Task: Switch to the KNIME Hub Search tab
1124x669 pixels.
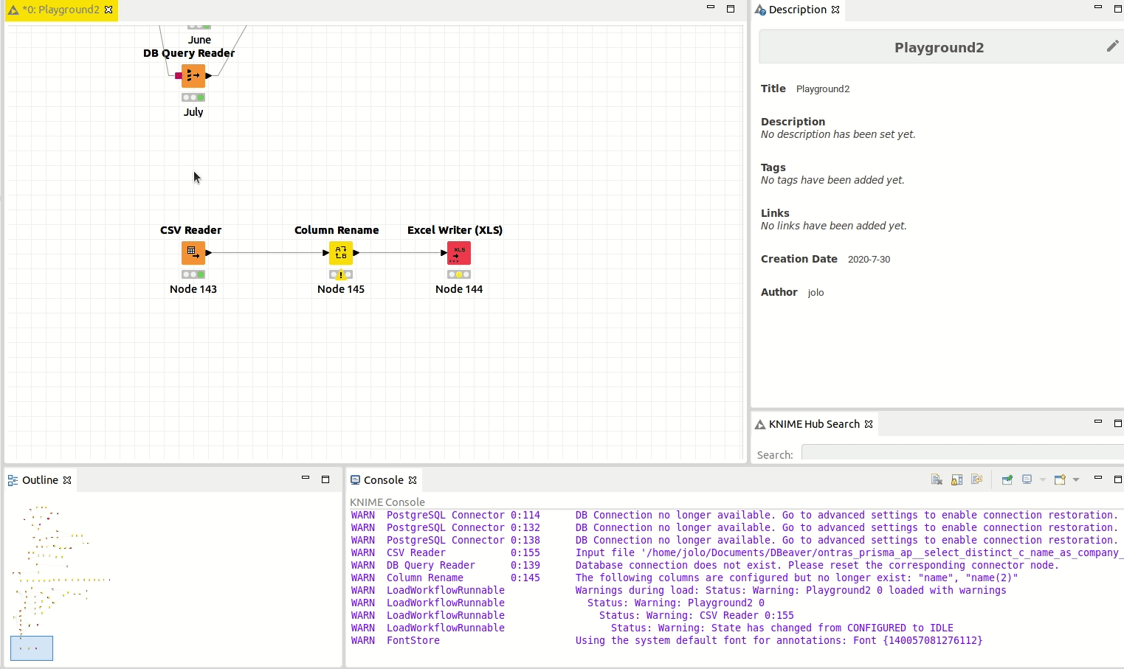Action: 813,424
